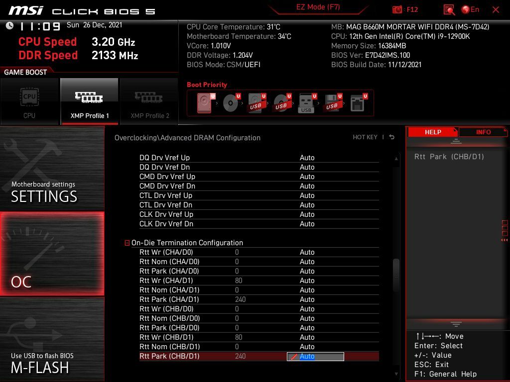Toggle the CPU Game Boost button
The width and height of the screenshot is (510, 382).
coord(29,101)
